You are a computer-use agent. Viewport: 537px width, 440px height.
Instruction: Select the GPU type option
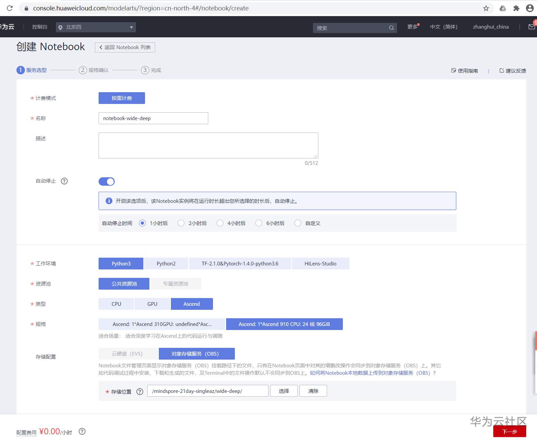pos(152,304)
